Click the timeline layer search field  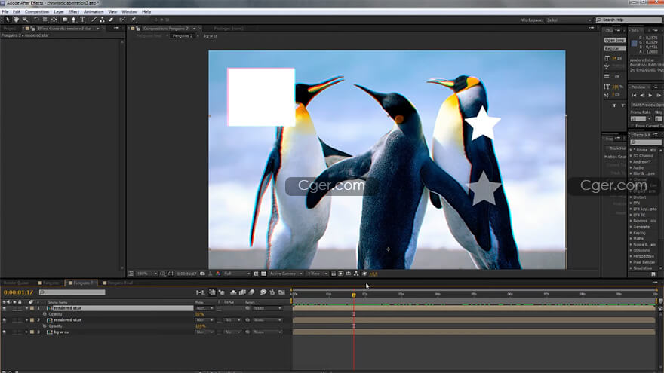[x=72, y=292]
